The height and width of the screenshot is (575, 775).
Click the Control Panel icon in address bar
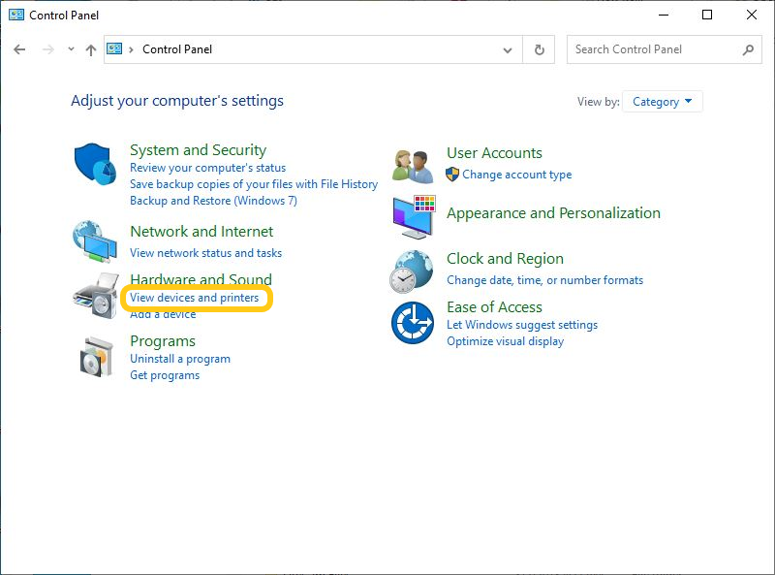point(114,49)
